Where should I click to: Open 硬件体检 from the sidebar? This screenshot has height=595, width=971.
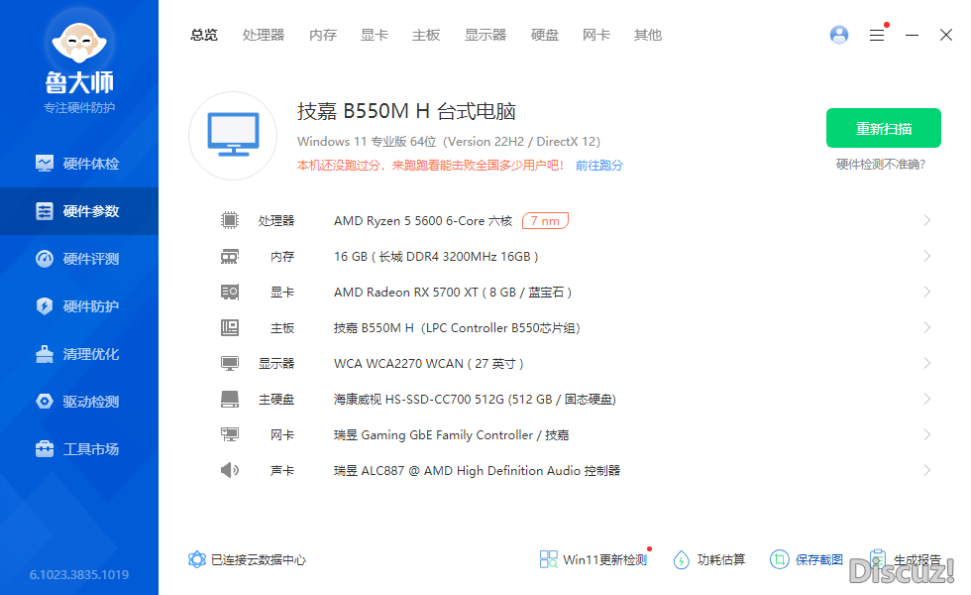[79, 164]
